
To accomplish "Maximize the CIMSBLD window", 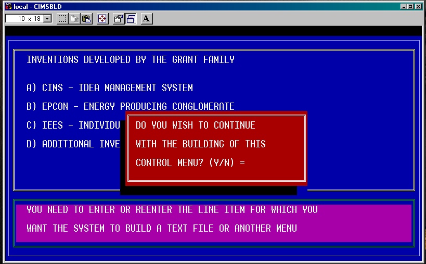I will pos(410,6).
